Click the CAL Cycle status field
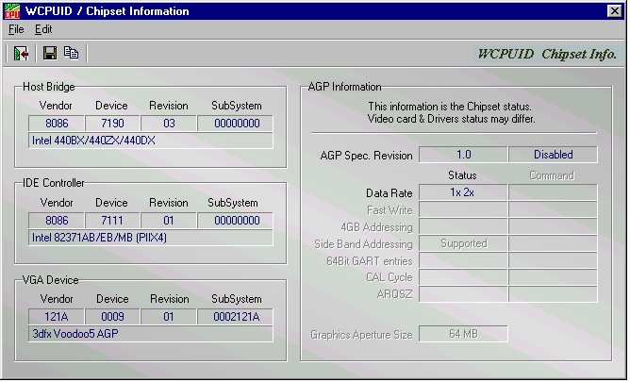Viewport: 630px width, 382px height. pyautogui.click(x=463, y=277)
